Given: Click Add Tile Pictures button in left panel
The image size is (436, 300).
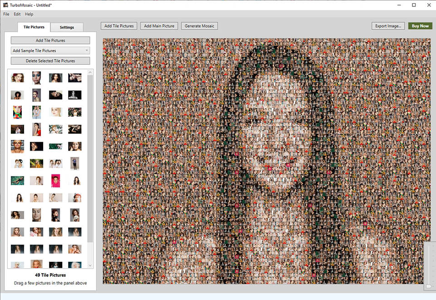Looking at the screenshot, I should click(50, 40).
